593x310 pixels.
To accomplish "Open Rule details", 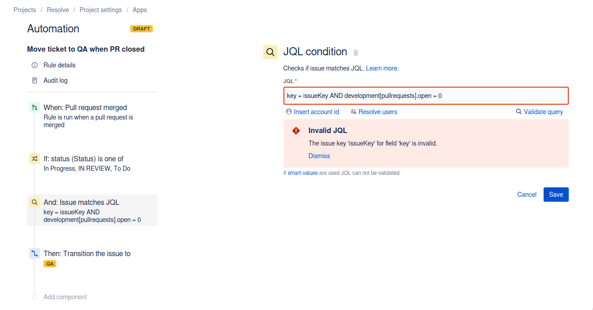I will coord(60,65).
